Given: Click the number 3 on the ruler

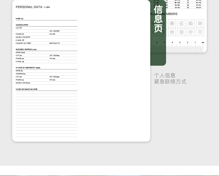Looking at the screenshot, I should [180, 42].
